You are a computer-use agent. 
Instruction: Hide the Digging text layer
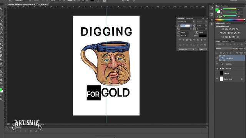[217, 64]
